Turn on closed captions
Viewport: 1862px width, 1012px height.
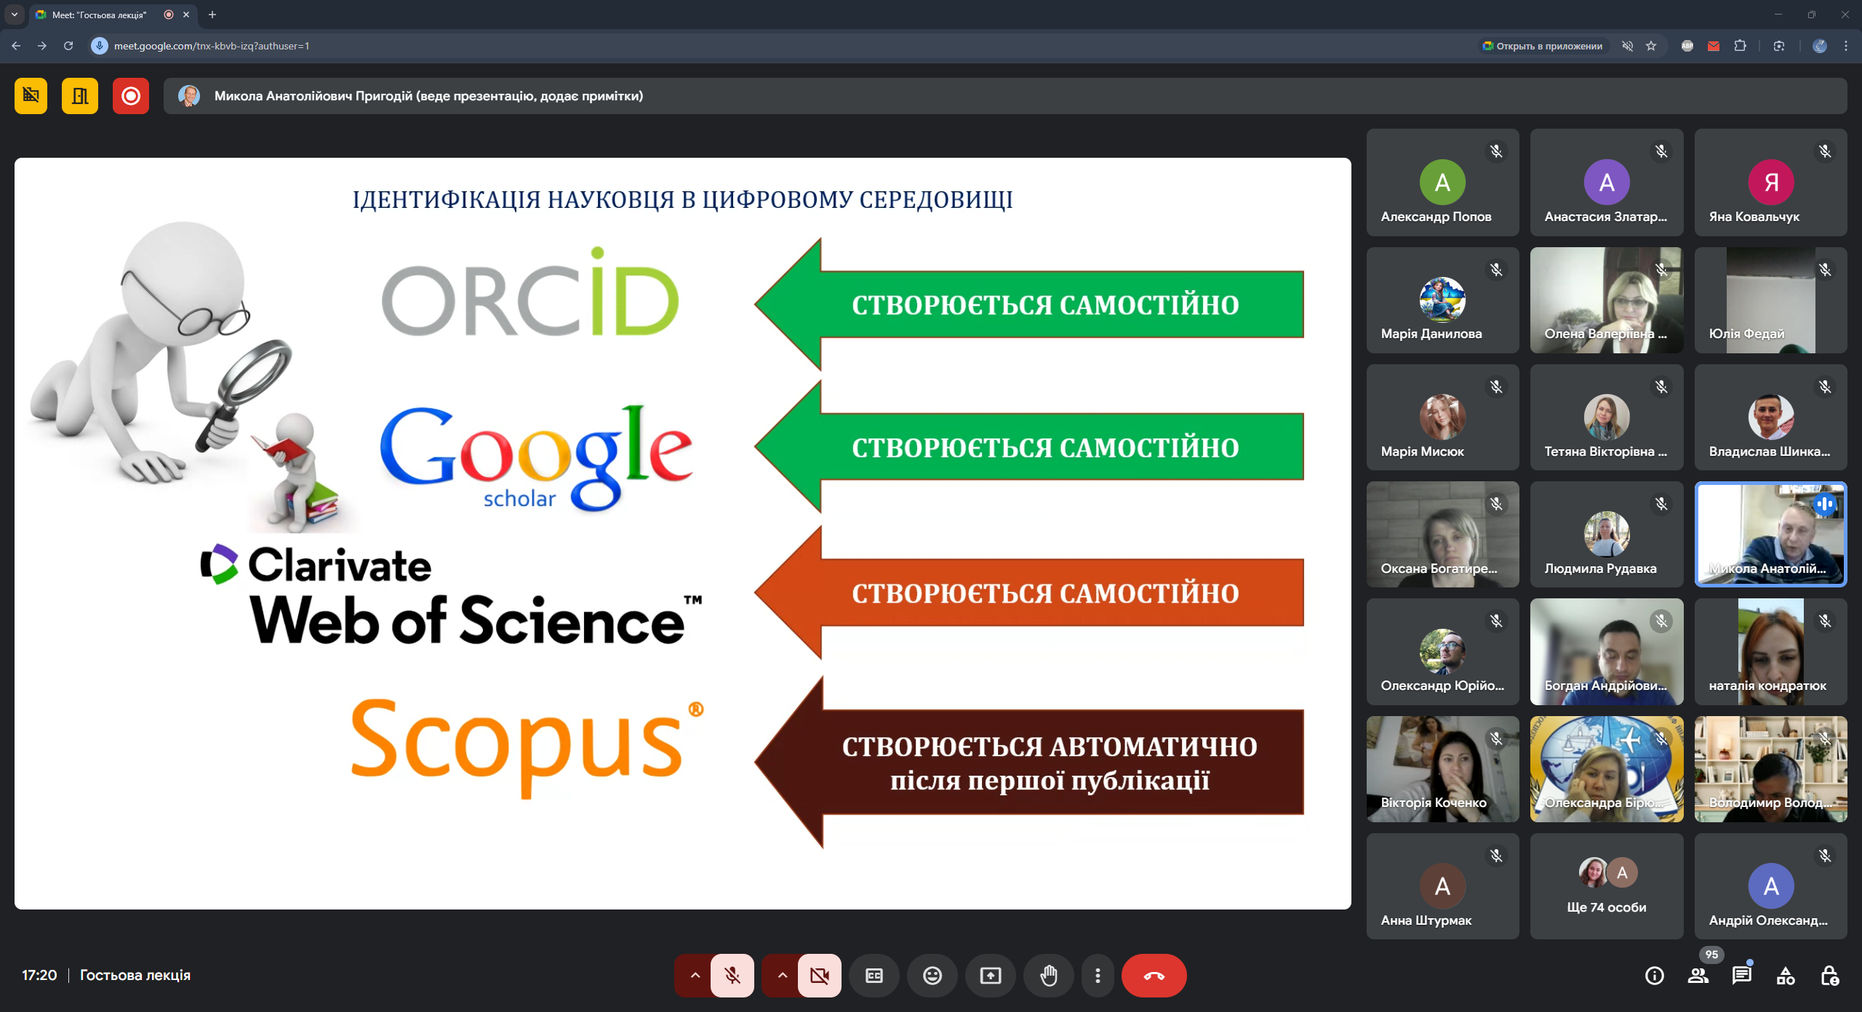click(x=874, y=976)
